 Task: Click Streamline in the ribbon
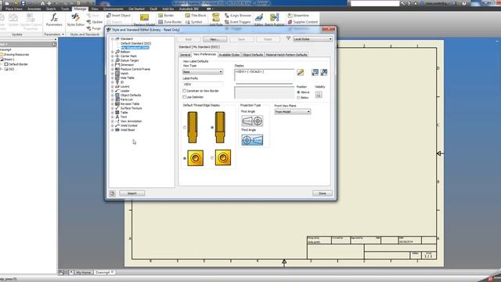point(298,16)
